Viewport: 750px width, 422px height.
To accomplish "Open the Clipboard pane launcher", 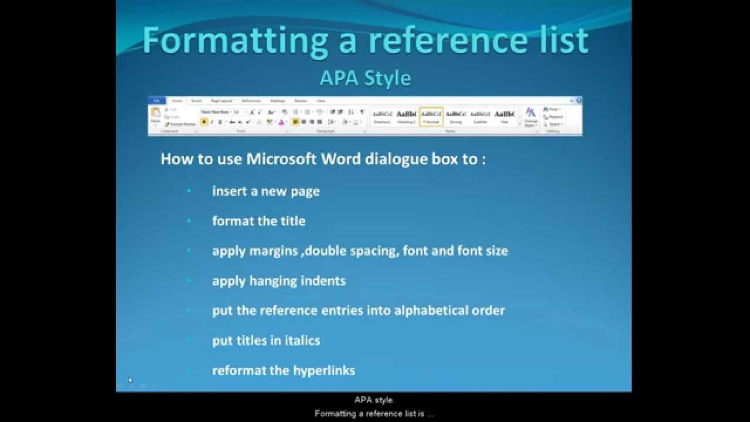I will coord(195,131).
